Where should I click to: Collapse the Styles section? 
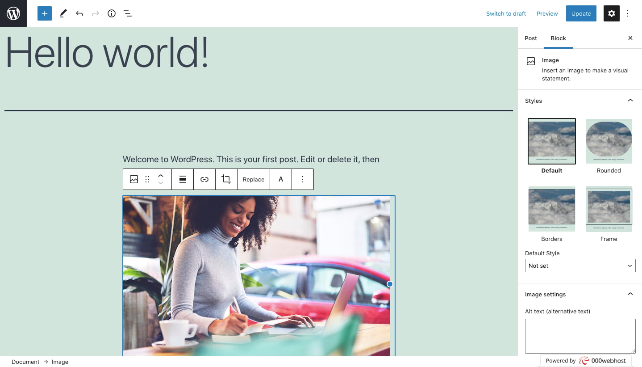[x=630, y=100]
